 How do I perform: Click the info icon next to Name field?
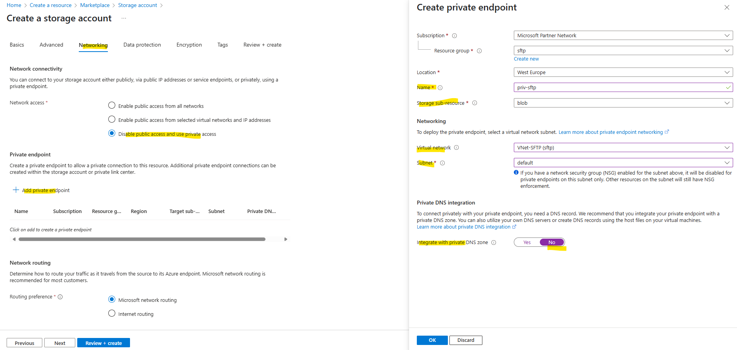point(440,88)
